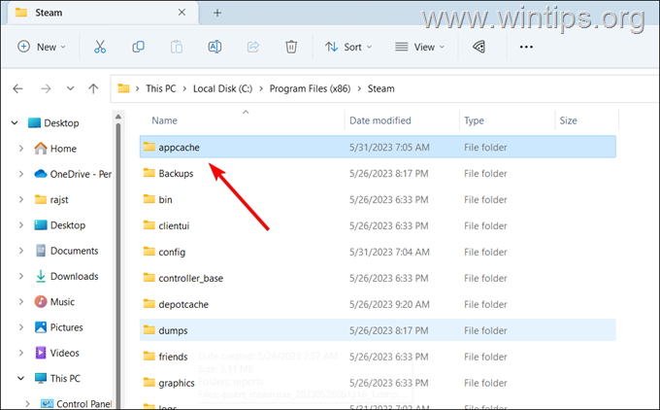
Task: Select the depotcache folder
Action: [378, 304]
